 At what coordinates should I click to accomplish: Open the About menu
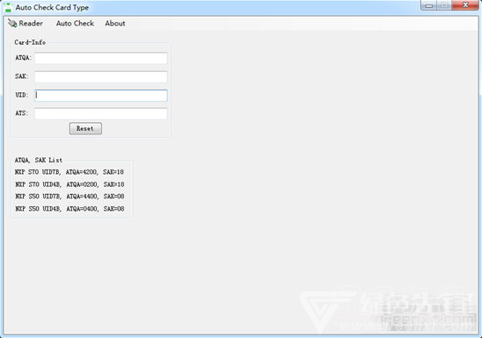pyautogui.click(x=115, y=24)
